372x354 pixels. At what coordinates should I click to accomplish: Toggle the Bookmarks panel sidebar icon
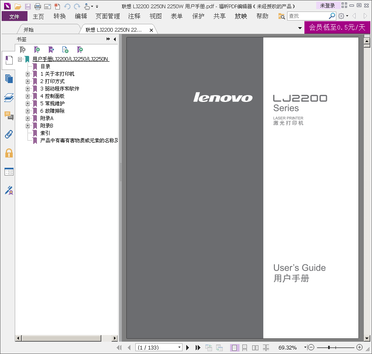pyautogui.click(x=9, y=60)
